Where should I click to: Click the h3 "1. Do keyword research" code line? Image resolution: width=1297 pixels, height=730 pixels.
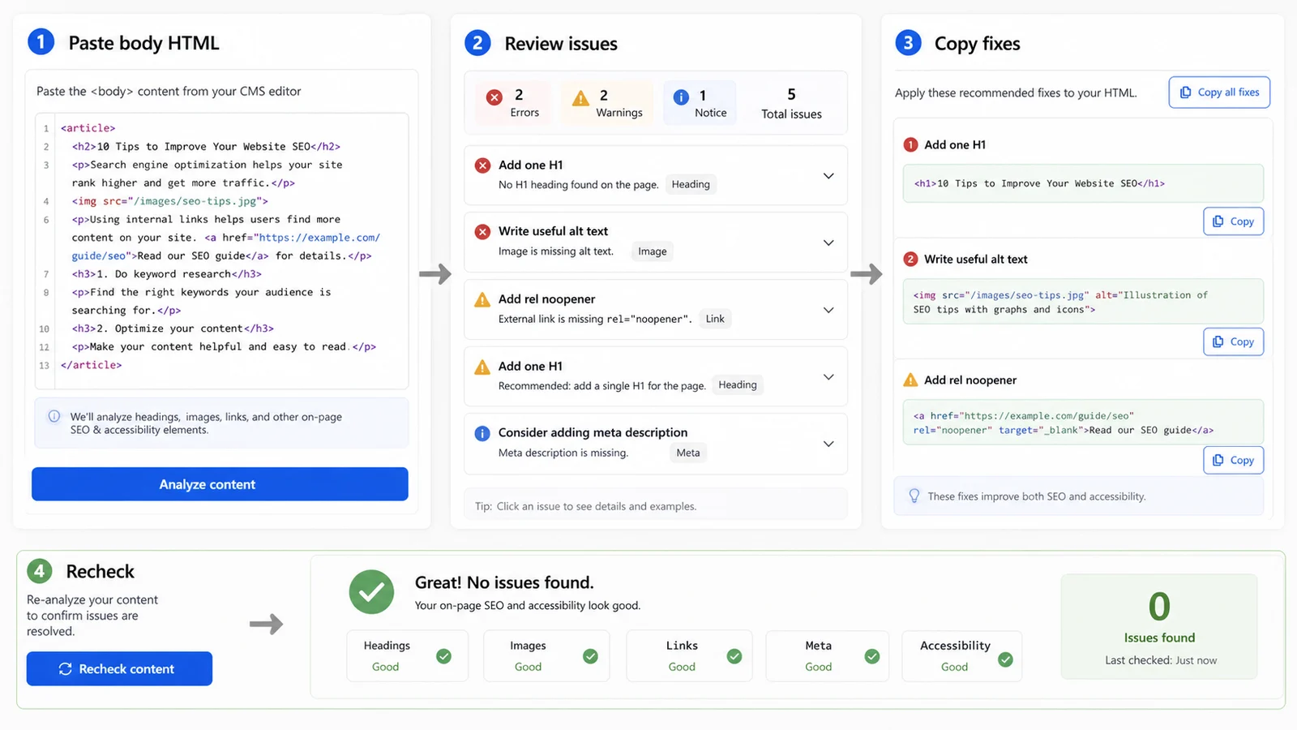166,274
